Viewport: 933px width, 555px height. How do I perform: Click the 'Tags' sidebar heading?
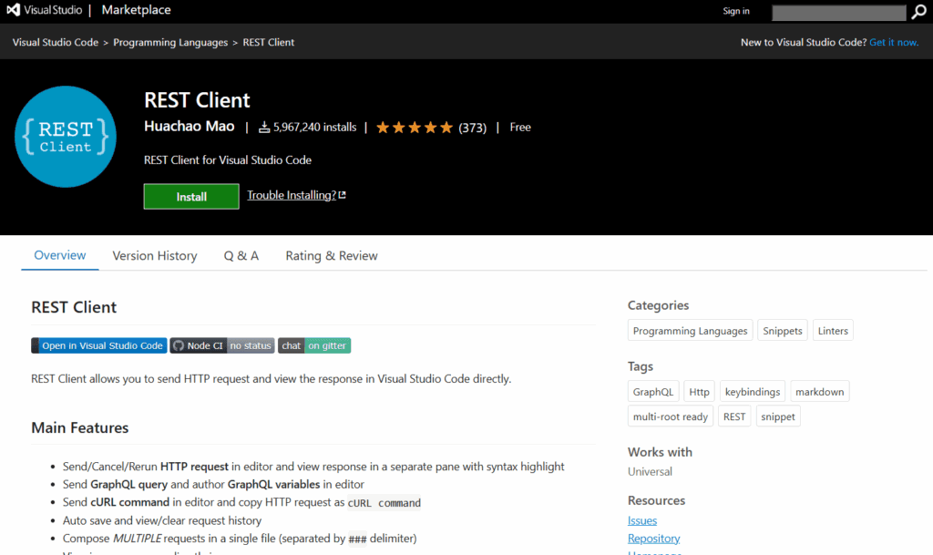click(641, 366)
